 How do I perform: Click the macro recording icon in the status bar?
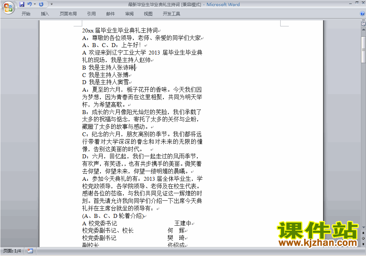coord(30,251)
